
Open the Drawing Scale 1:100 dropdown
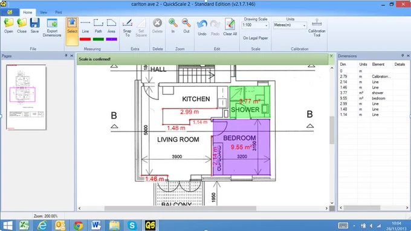pos(267,25)
